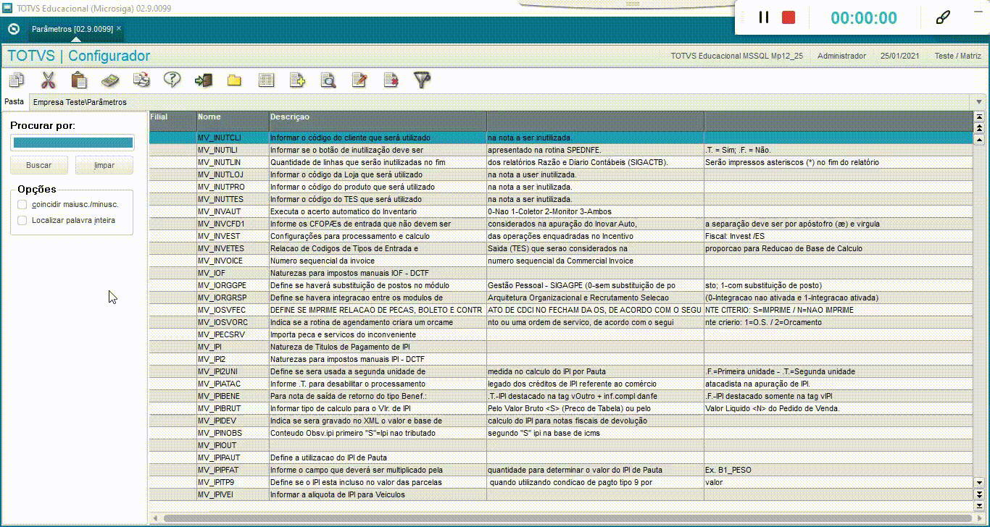
Task: Select the MV_IOSVFEC parameter
Action: pyautogui.click(x=561, y=310)
